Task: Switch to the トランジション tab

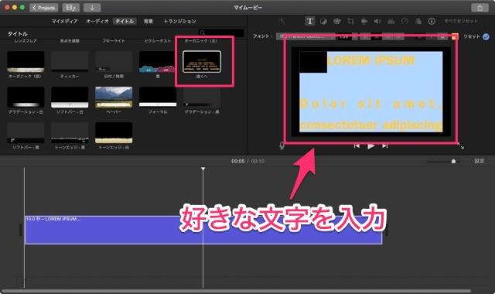Action: [x=179, y=21]
